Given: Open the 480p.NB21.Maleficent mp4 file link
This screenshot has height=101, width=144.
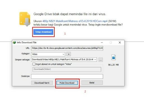Looking at the screenshot, I should pyautogui.click(x=75, y=21).
